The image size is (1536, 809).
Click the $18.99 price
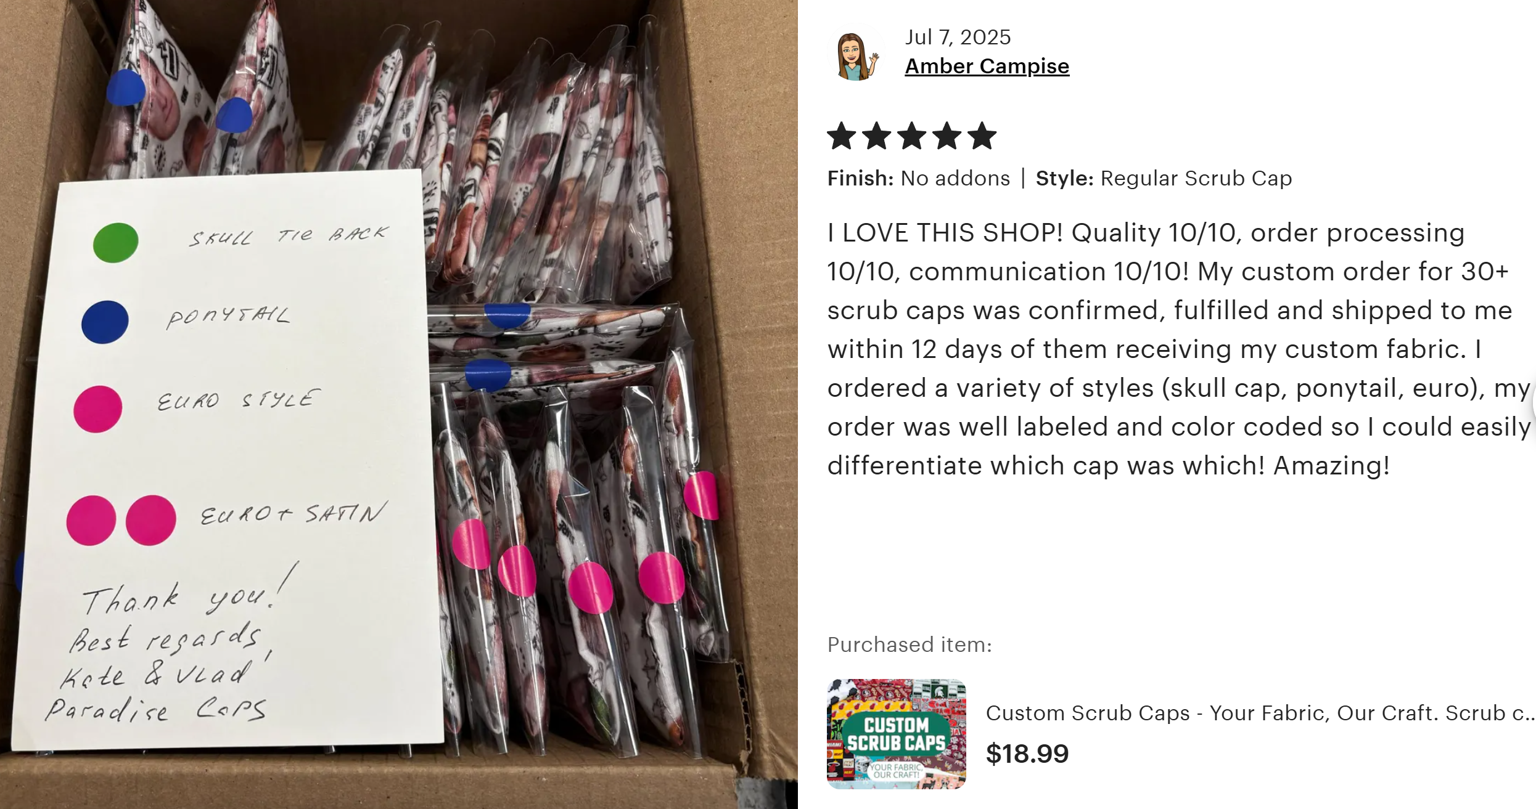click(x=1027, y=754)
